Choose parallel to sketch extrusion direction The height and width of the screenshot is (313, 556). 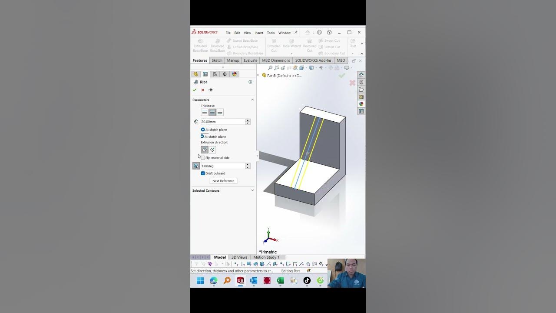point(205,150)
